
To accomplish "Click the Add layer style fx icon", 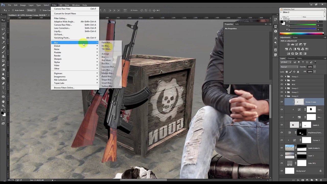I will pyautogui.click(x=298, y=180).
